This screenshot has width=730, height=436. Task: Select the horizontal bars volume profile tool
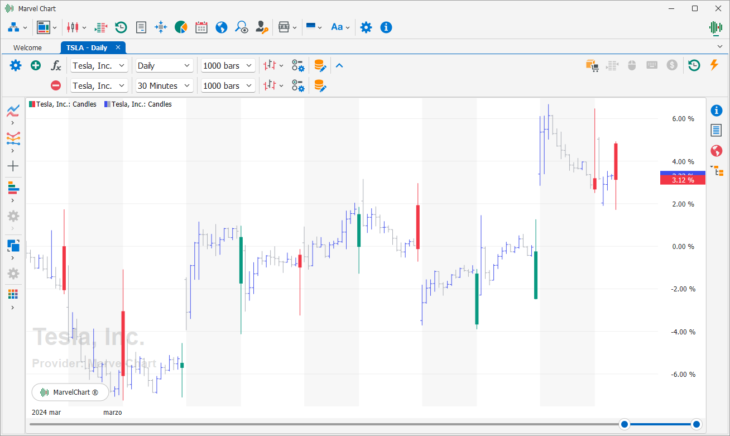pyautogui.click(x=13, y=188)
